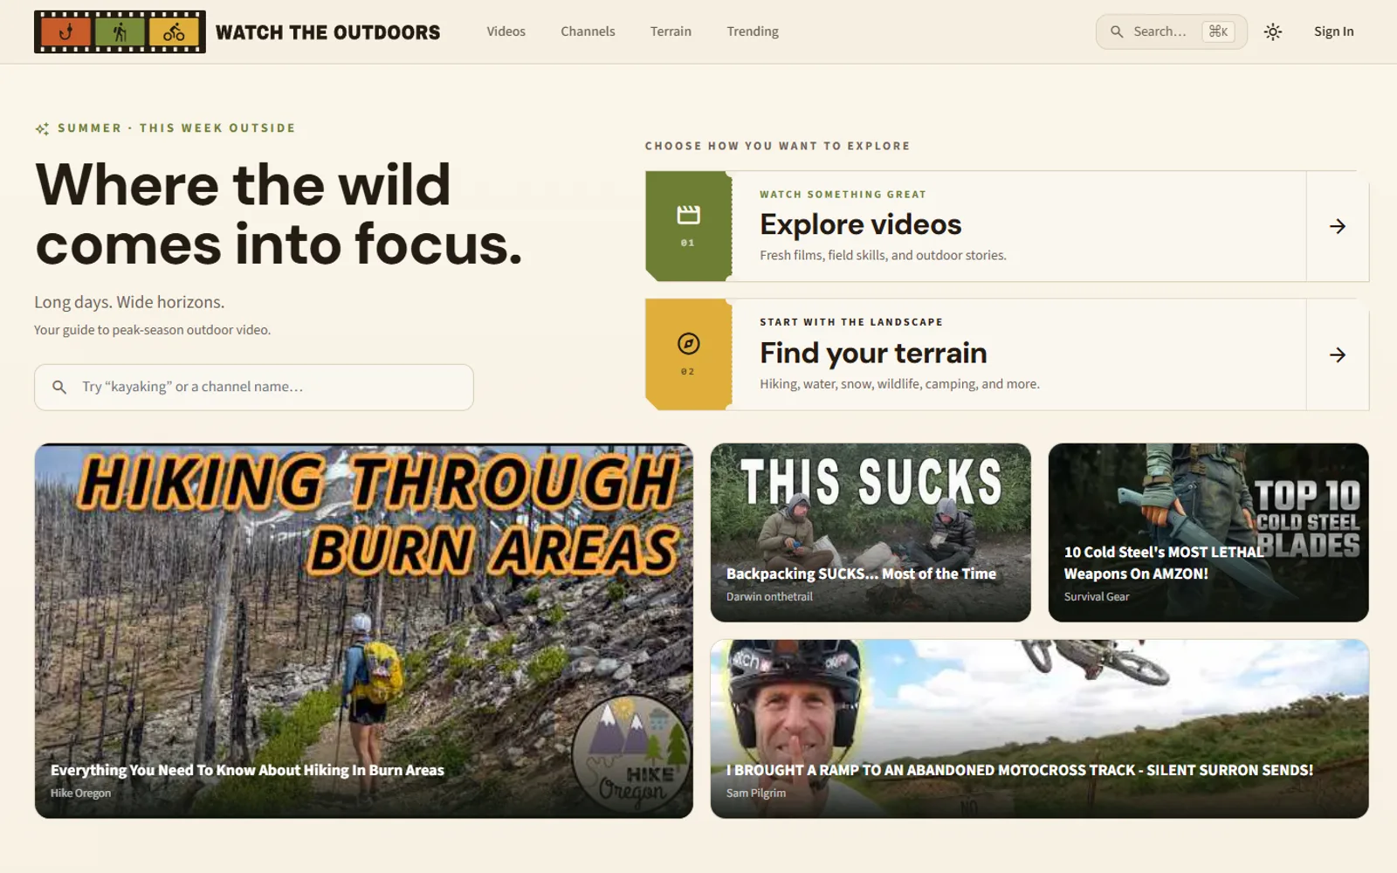Click Sign In
Viewport: 1397px width, 873px height.
click(x=1333, y=31)
